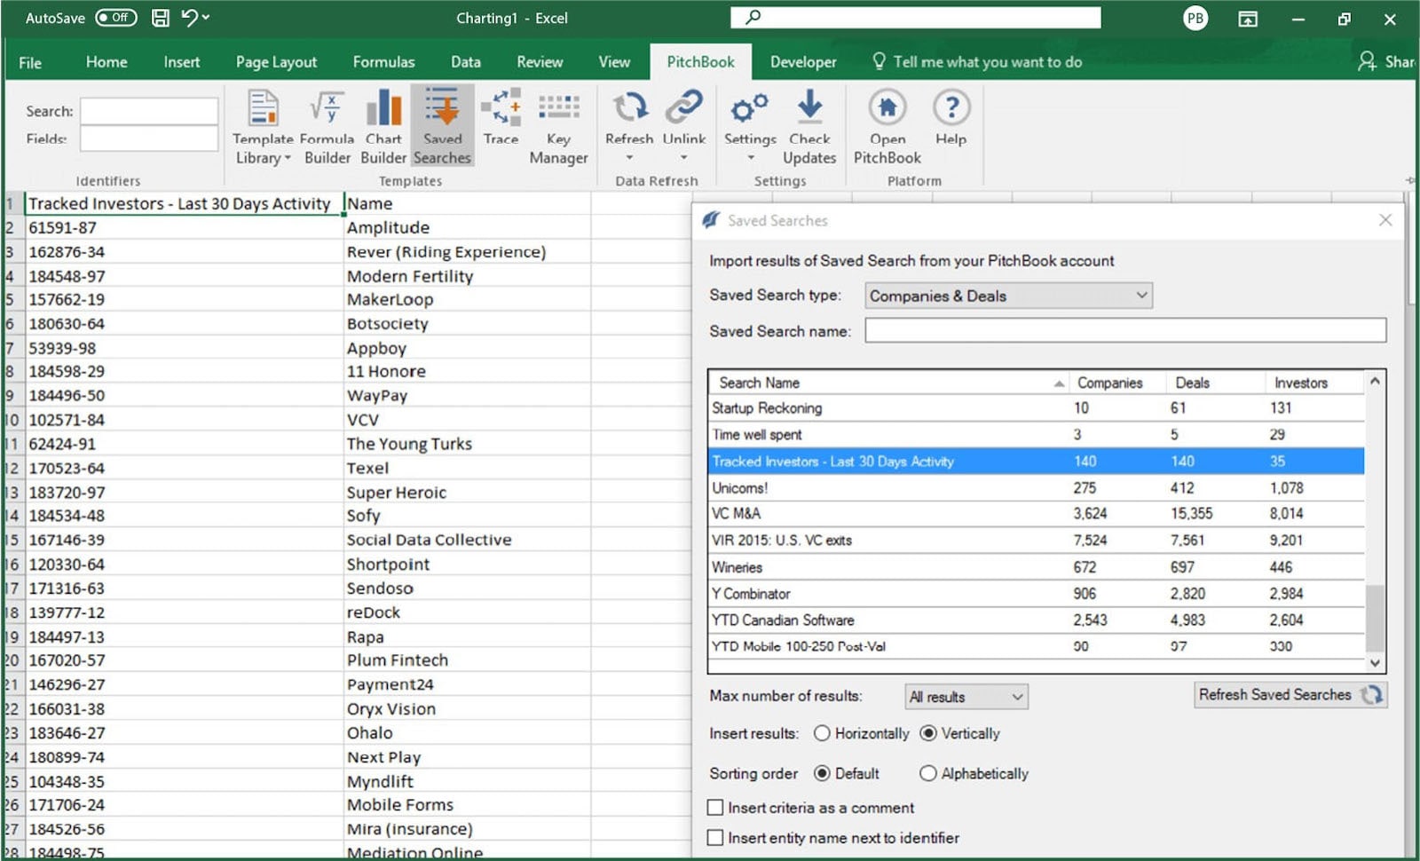The width and height of the screenshot is (1420, 861).
Task: Select Horizontally insert option
Action: 822,733
